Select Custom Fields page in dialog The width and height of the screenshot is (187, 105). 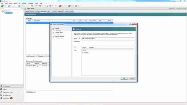click(x=62, y=33)
